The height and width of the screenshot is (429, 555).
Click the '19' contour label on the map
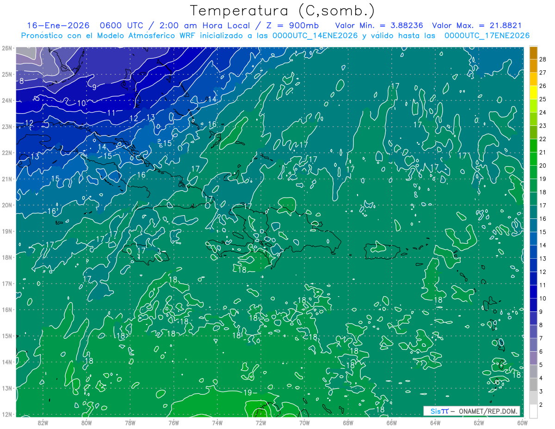pos(248,392)
